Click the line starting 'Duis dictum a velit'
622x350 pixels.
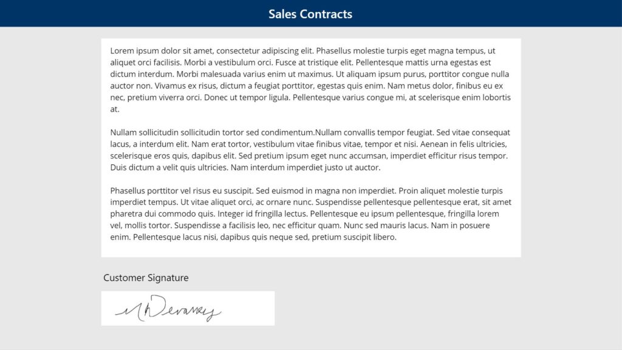pos(245,167)
